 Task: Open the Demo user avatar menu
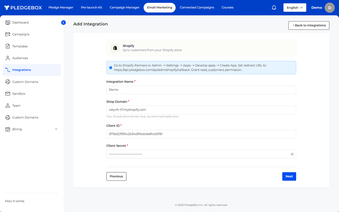329,8
